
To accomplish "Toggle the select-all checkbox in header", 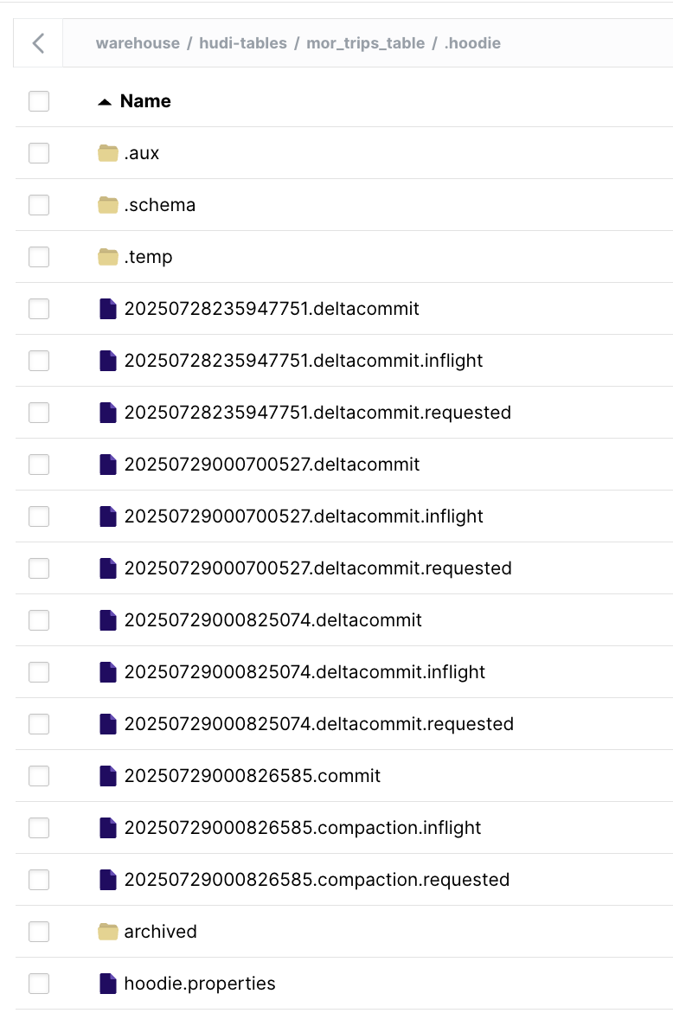I will click(x=39, y=101).
